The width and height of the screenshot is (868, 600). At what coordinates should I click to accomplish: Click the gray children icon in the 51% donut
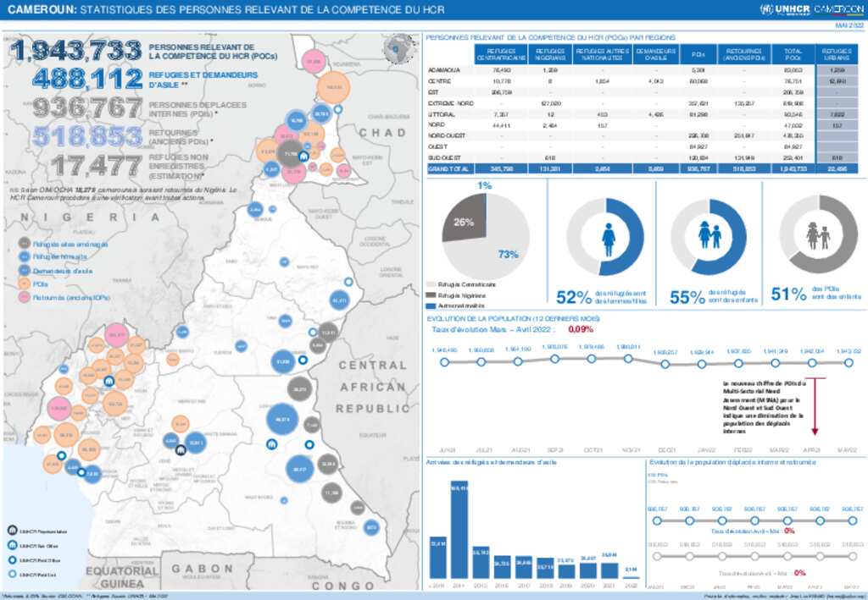[x=818, y=235]
